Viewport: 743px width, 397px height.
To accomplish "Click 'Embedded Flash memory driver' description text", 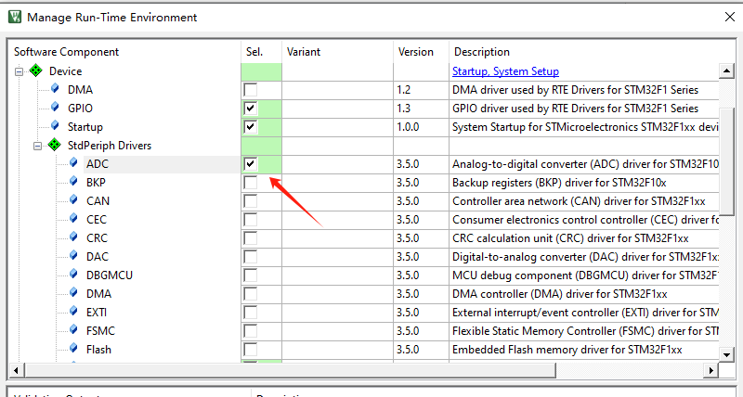I will 567,350.
